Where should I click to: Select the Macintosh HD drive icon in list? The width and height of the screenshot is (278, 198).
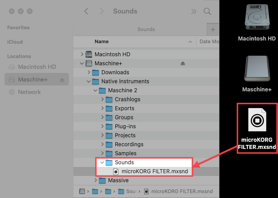pyautogui.click(x=89, y=54)
